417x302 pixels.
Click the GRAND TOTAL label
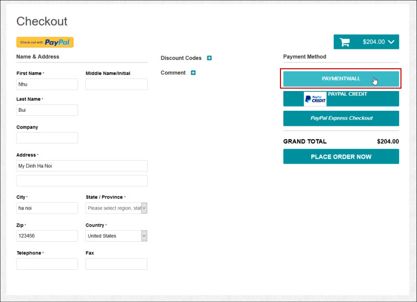click(x=305, y=141)
